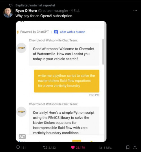Unlike the tweet via pink heart icon
The image size is (141, 152).
tap(73, 147)
